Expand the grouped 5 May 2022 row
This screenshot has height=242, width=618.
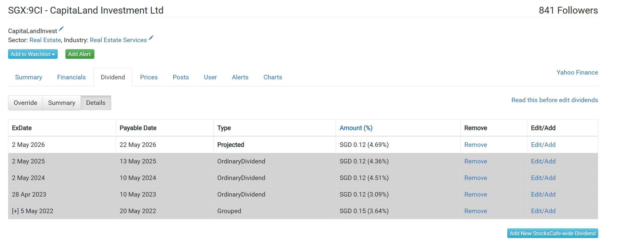coord(15,211)
